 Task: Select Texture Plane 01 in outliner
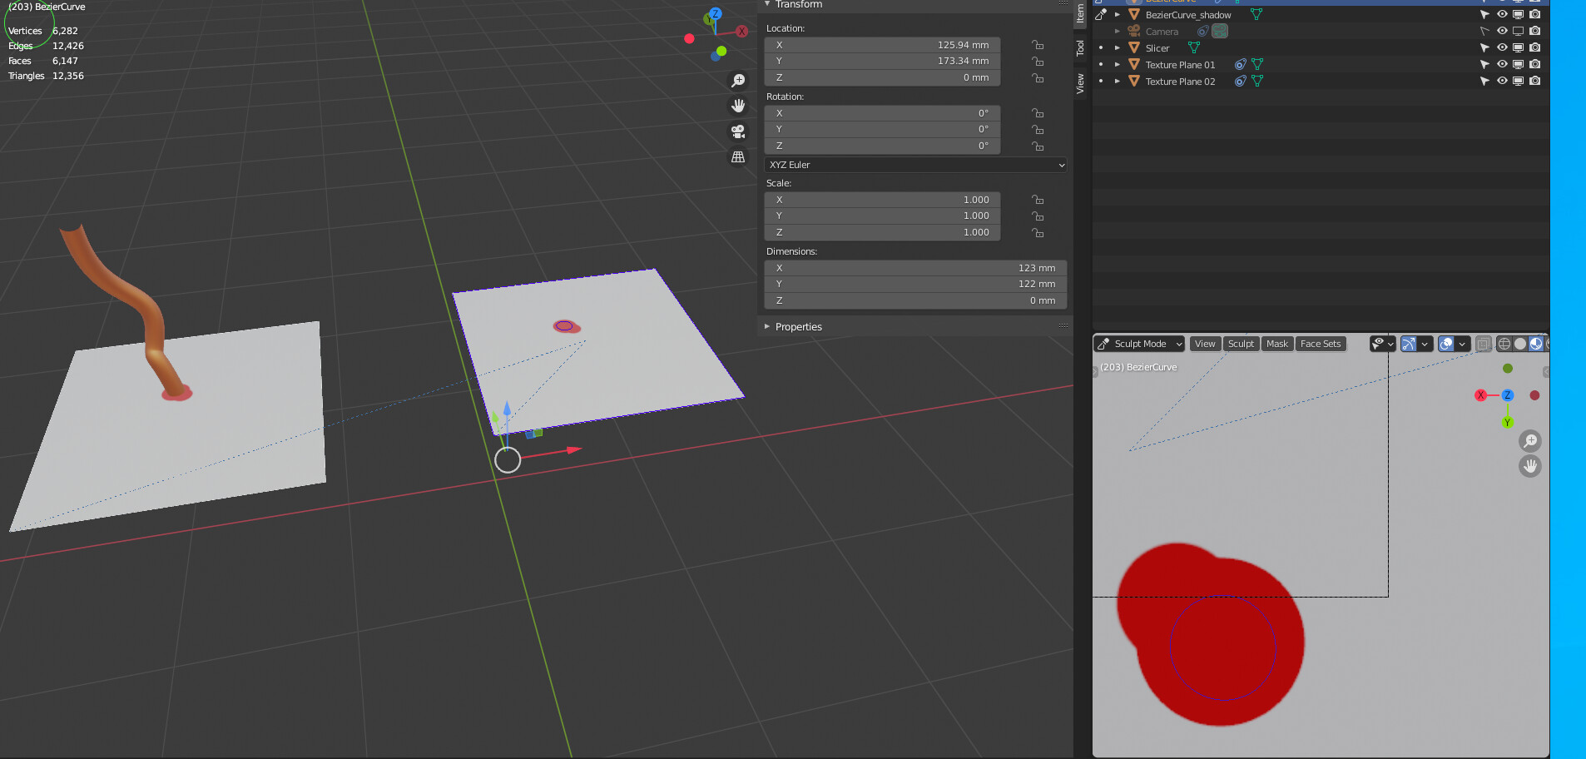click(x=1180, y=65)
